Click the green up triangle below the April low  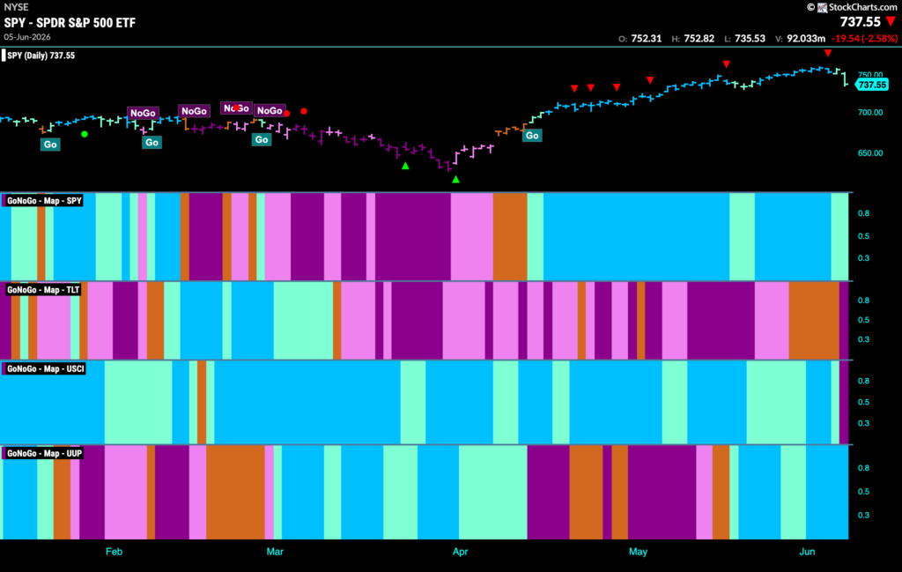455,180
